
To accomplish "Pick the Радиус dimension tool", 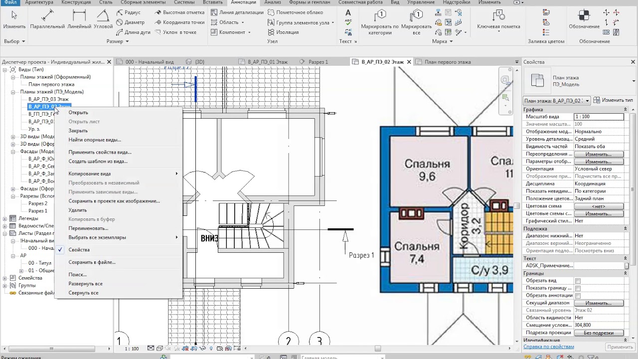I will tap(129, 12).
